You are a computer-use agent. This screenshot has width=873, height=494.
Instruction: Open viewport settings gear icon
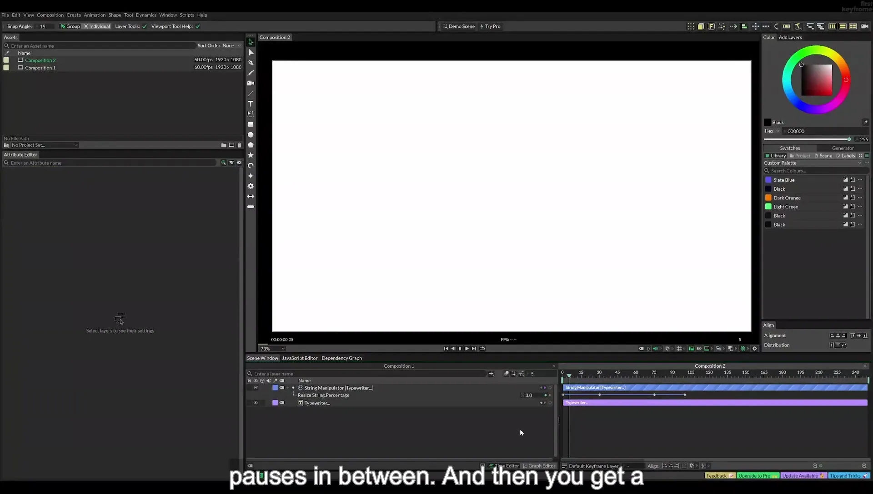(x=755, y=349)
